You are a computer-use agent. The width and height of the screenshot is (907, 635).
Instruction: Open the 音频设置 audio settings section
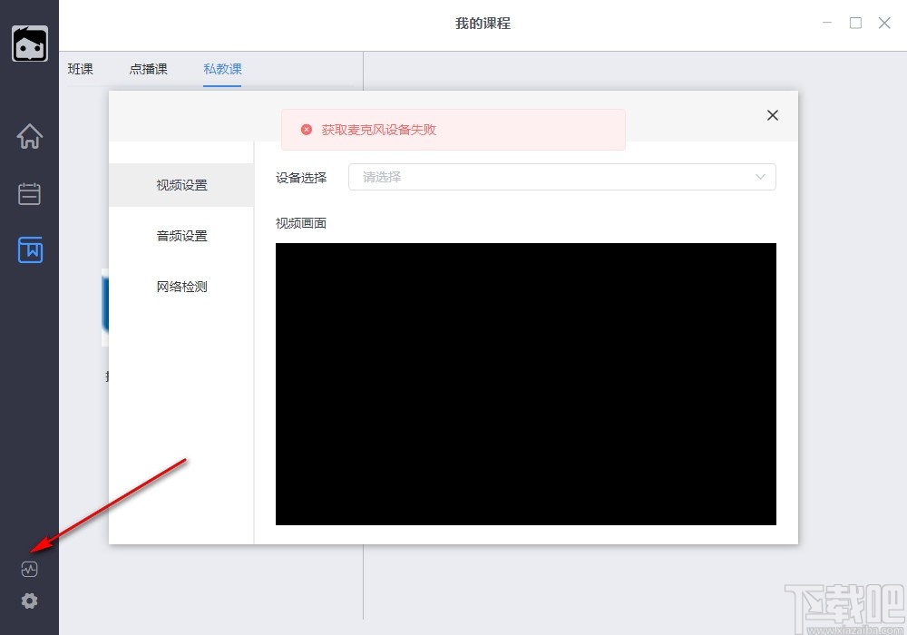180,235
